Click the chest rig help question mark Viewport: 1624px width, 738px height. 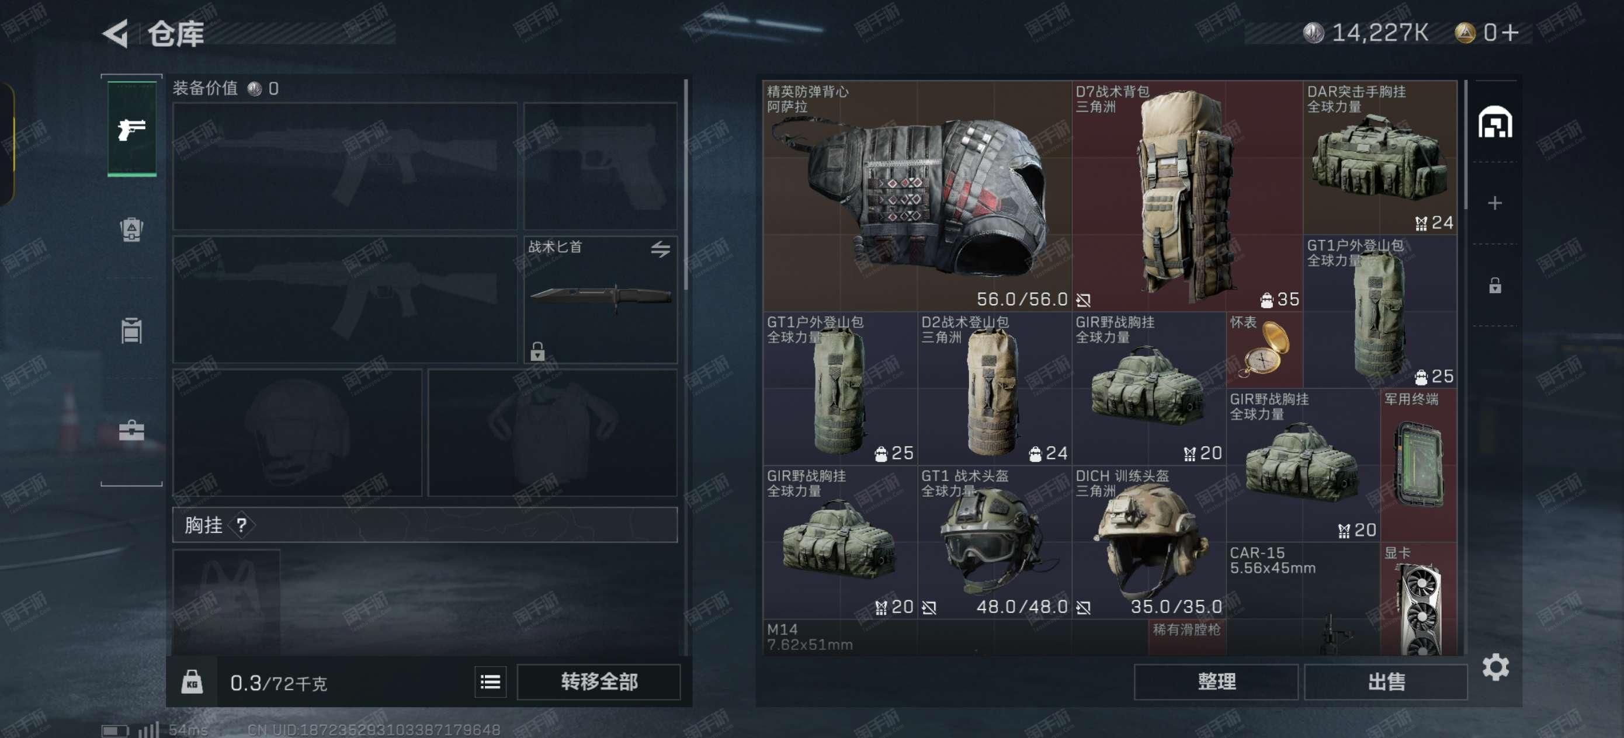coord(241,525)
